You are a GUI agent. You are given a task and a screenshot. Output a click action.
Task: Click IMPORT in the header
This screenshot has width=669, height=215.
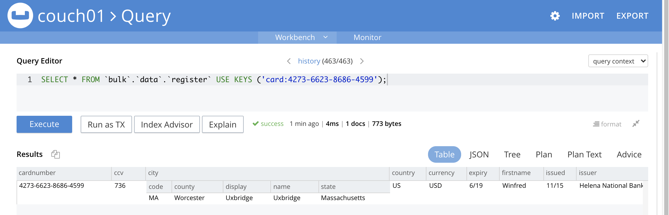588,16
